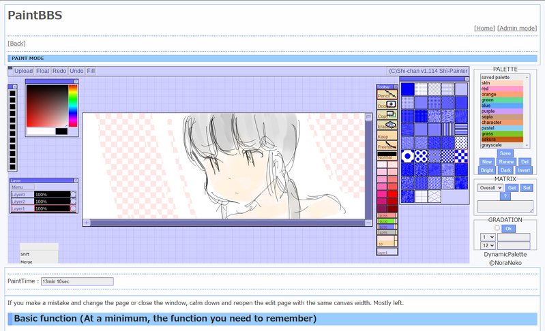
Task: Click the GRADATION Ok button
Action: (x=508, y=229)
